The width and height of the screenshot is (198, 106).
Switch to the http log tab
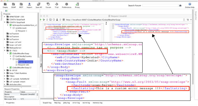tap(57, 103)
